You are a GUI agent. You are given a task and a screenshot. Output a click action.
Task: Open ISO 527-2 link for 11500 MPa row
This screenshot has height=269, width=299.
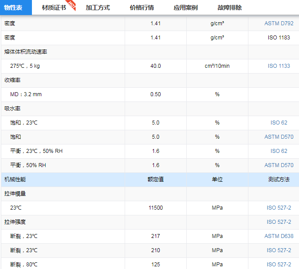pos(279,208)
